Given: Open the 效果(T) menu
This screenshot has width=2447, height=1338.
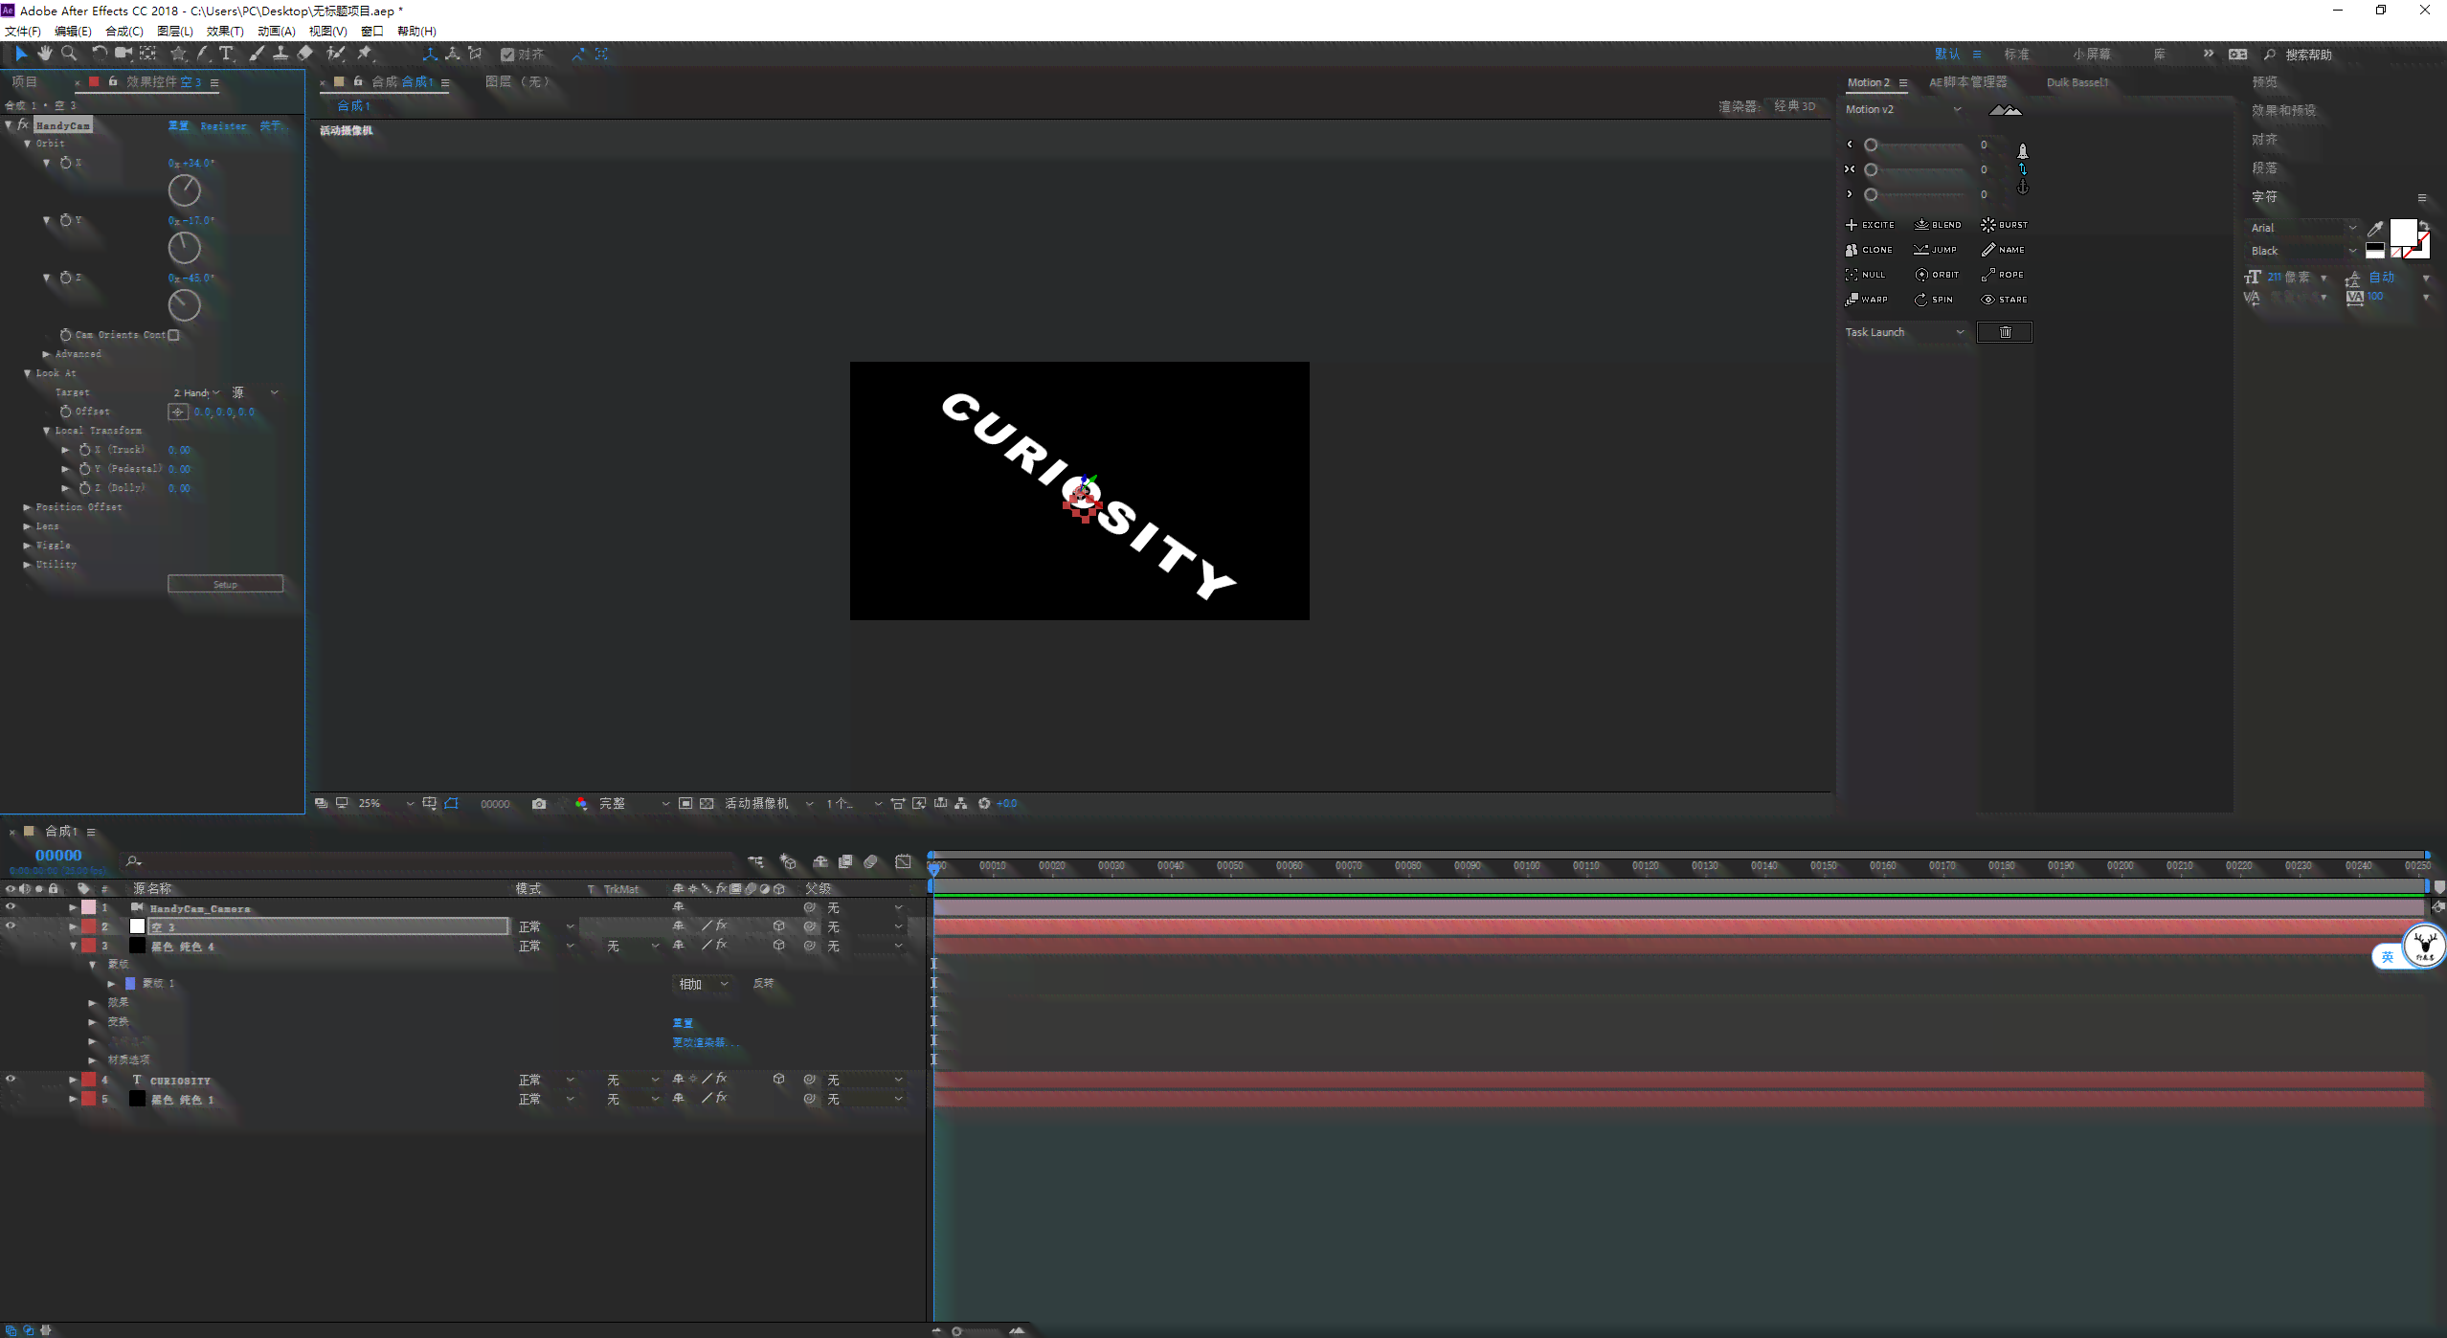Looking at the screenshot, I should pos(225,31).
